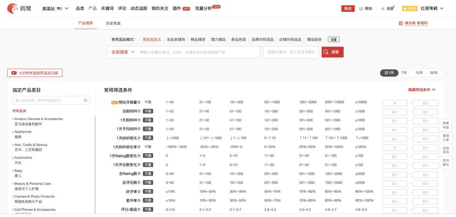
Task: Click the info icon next to 预估月销量
Action: [x=139, y=103]
